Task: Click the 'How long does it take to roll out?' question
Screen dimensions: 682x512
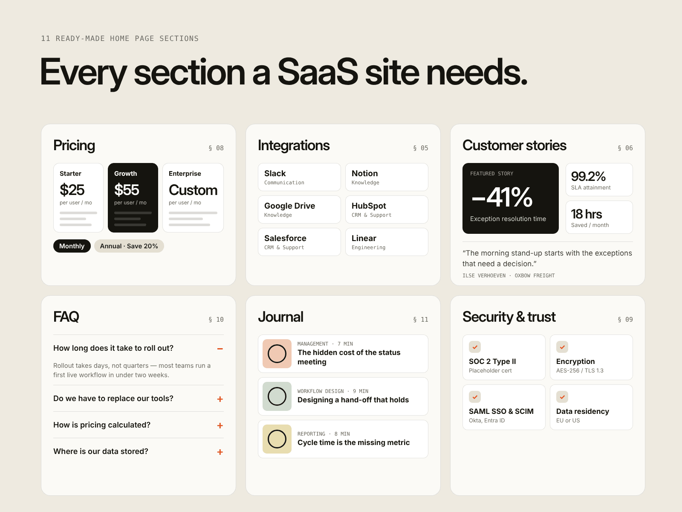Action: pos(113,348)
